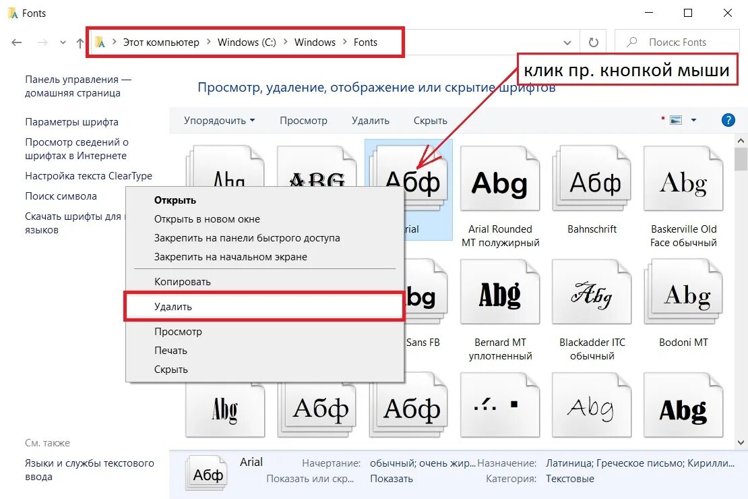Click Скрыть in the toolbar
This screenshot has width=748, height=499.
click(431, 120)
